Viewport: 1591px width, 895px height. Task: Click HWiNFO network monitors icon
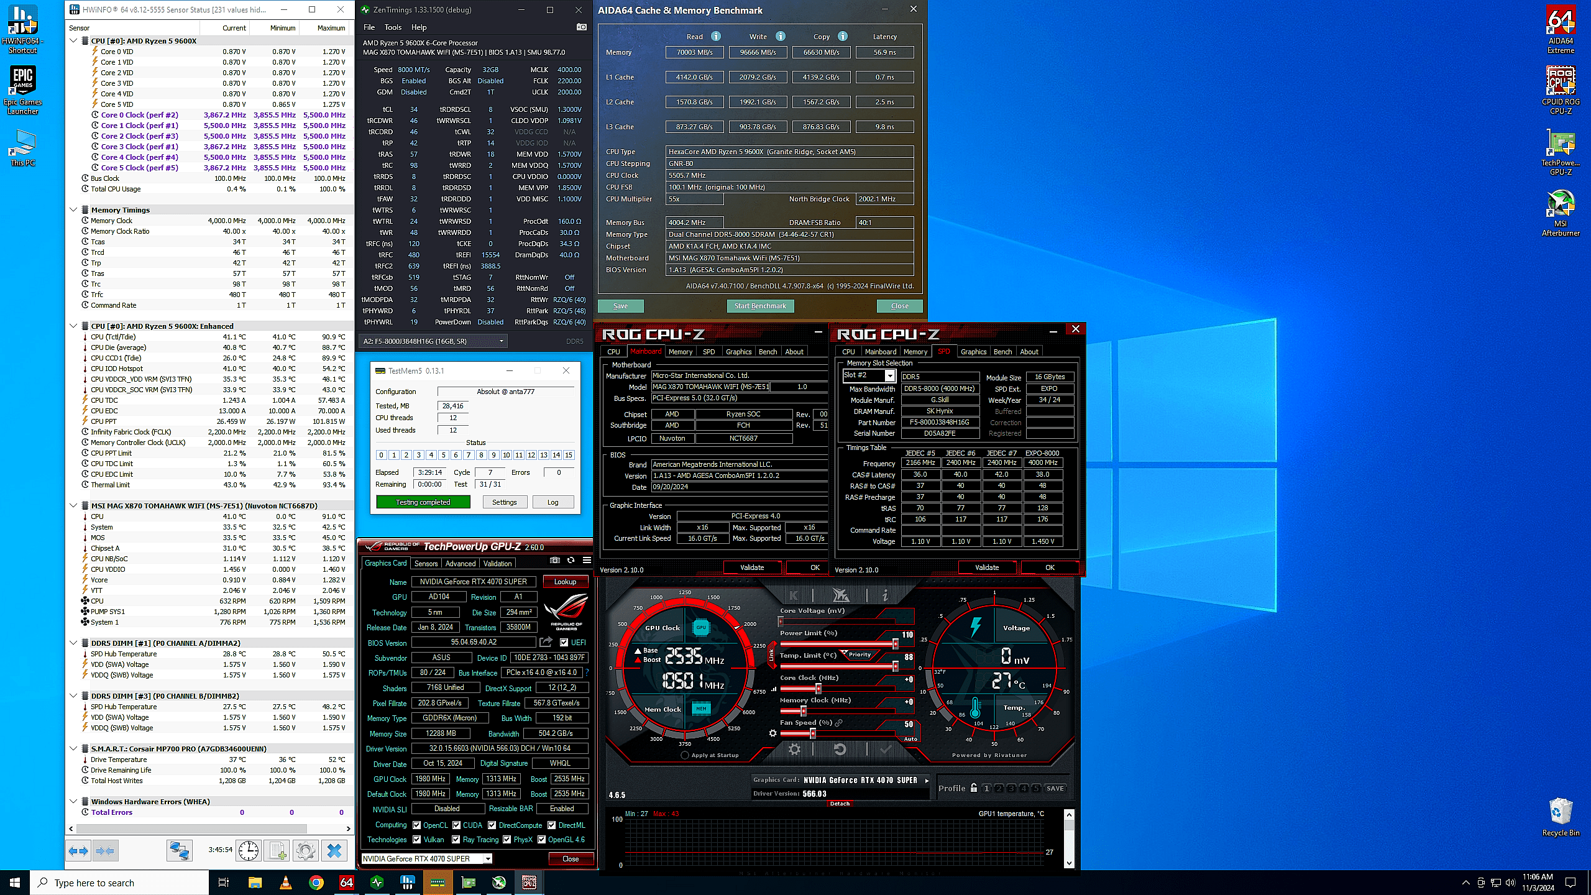(x=180, y=850)
